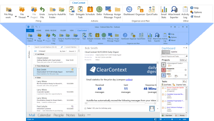
Task: Click Task icon in enlarged ribbon callout
Action: 72,9
